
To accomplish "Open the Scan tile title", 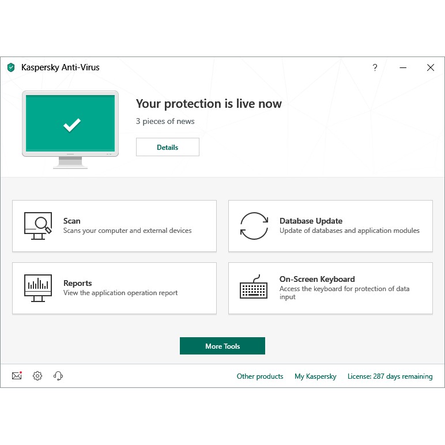I will pyautogui.click(x=72, y=221).
